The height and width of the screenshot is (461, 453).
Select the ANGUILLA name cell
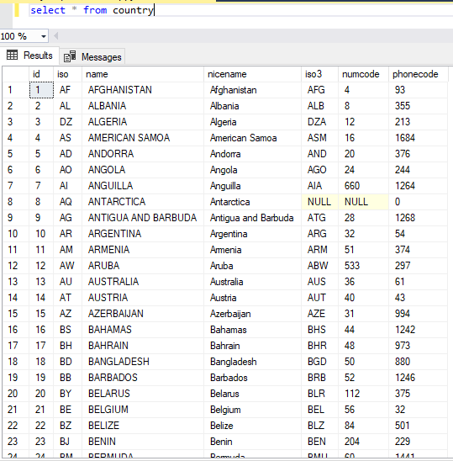click(x=143, y=186)
